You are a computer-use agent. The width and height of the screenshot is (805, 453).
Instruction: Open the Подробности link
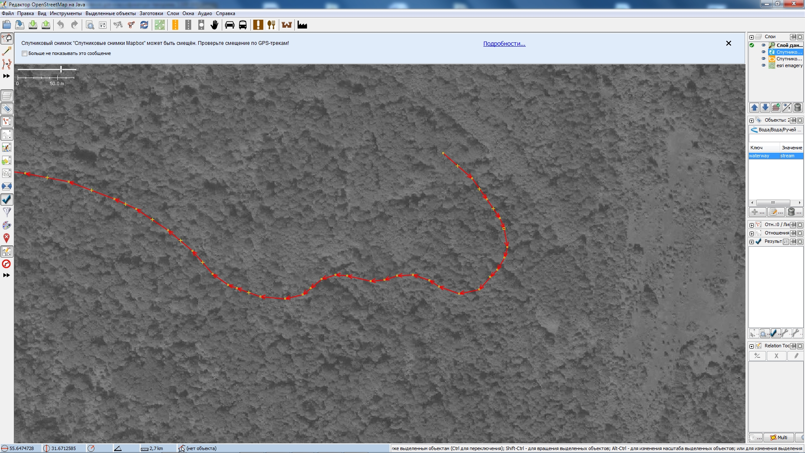click(x=504, y=44)
